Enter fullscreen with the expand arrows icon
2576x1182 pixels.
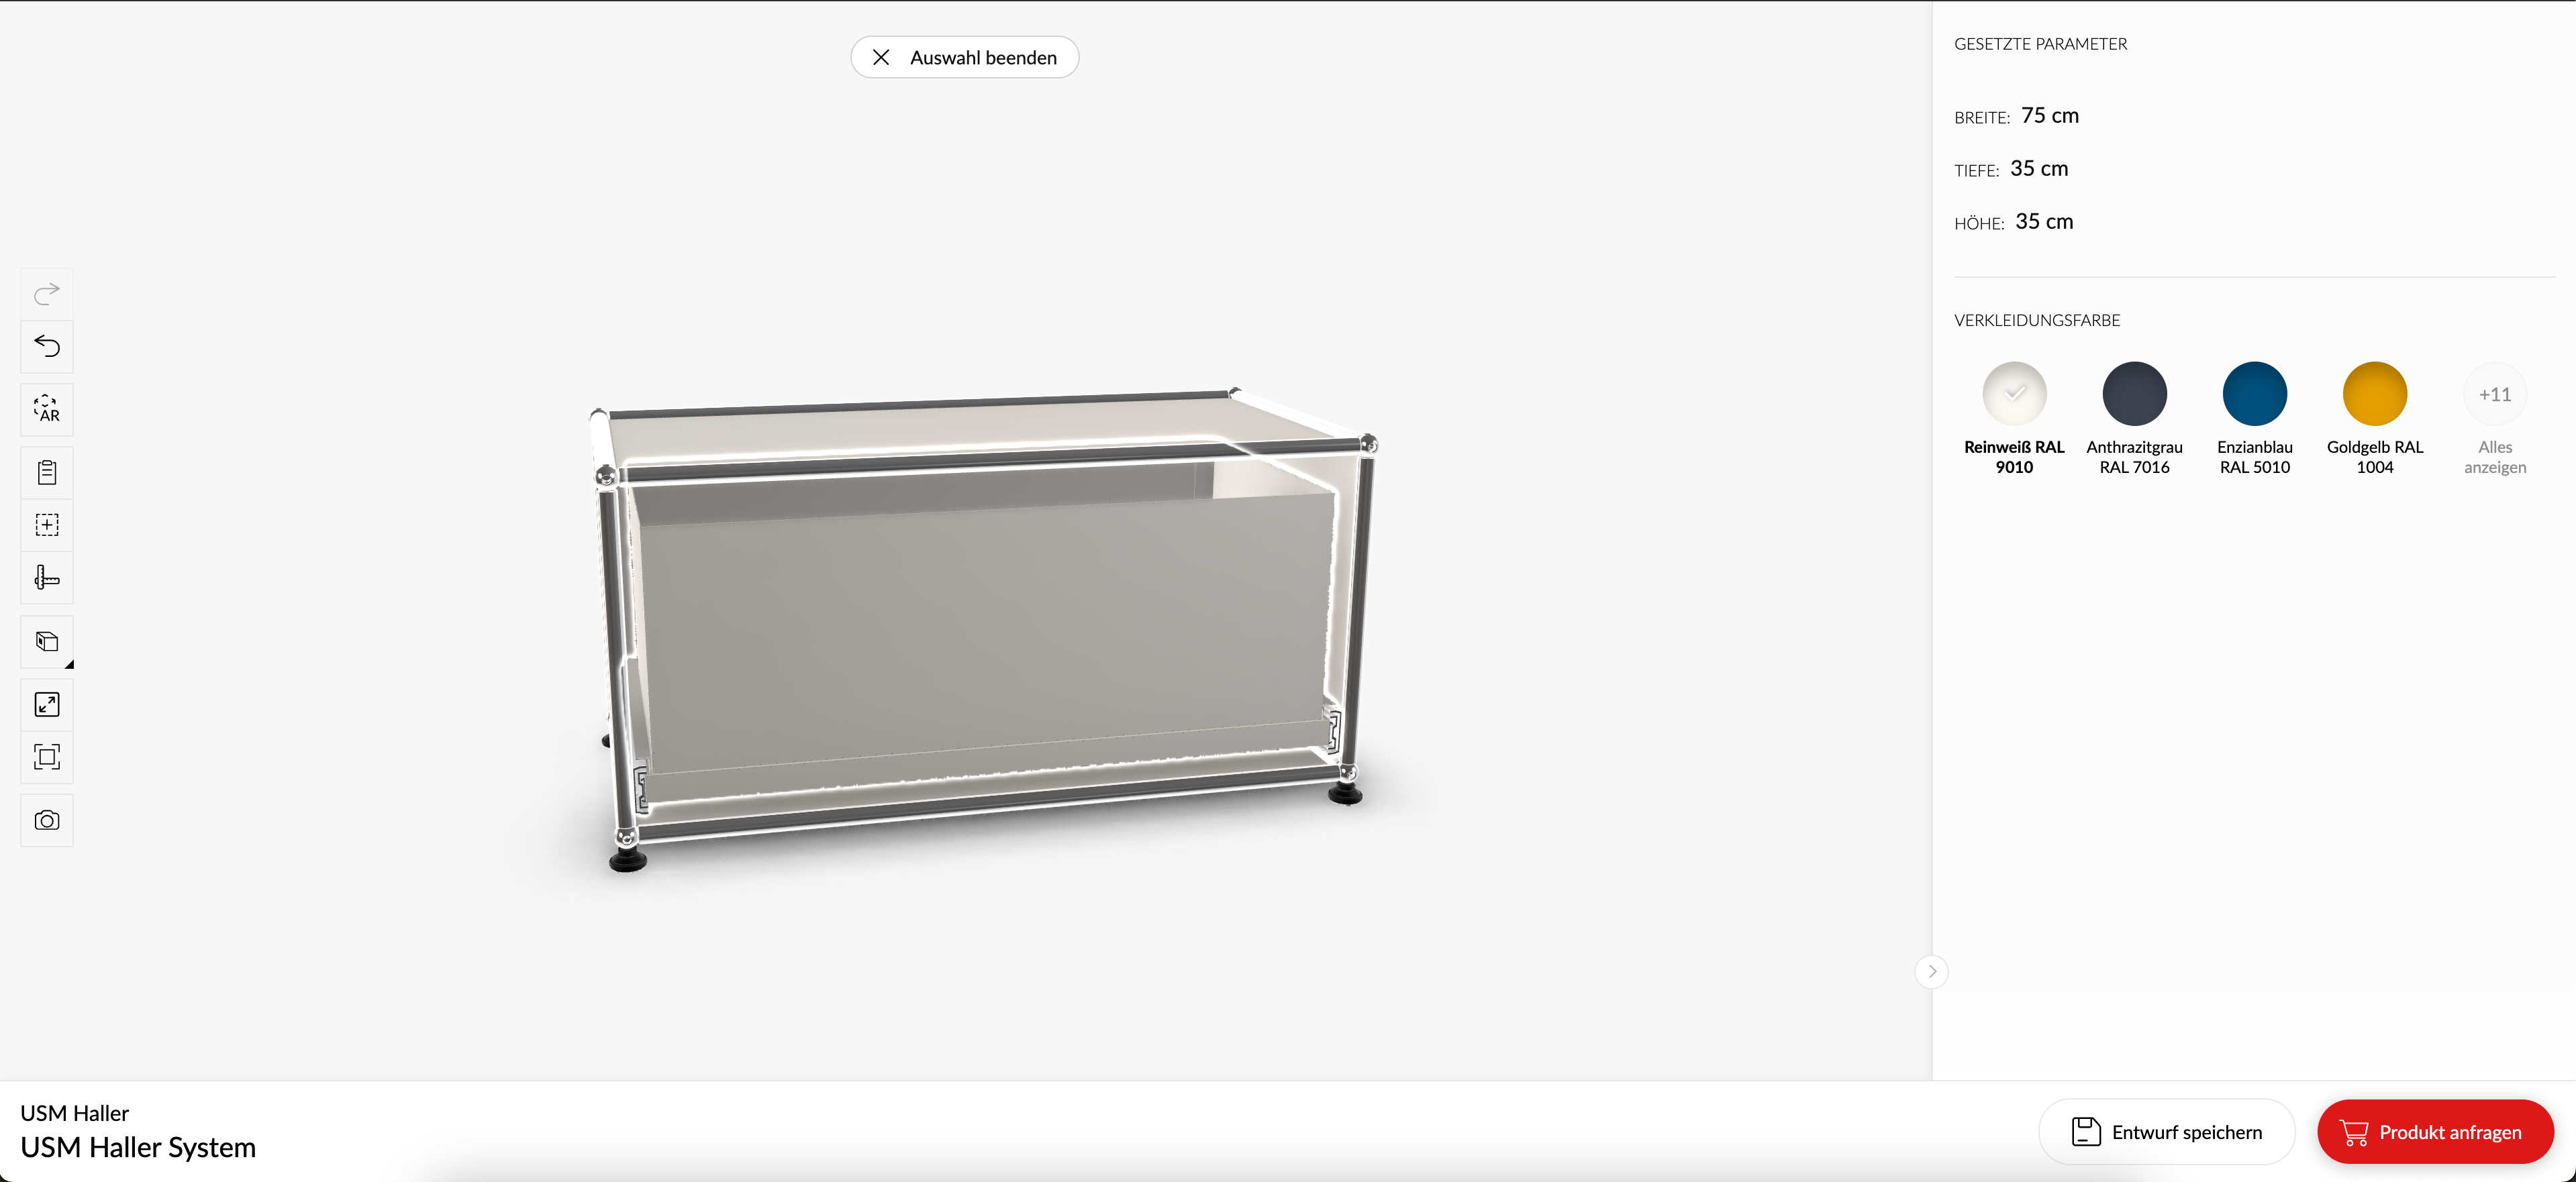click(47, 704)
